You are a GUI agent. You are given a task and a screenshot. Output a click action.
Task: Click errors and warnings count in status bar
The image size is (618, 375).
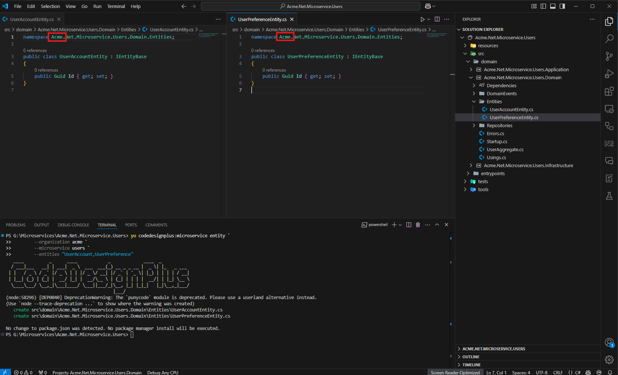coord(23,372)
